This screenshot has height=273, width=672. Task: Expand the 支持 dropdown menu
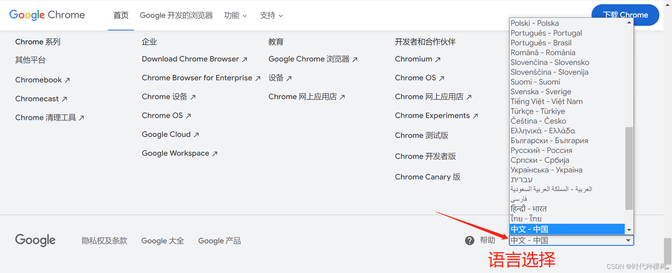(x=271, y=15)
